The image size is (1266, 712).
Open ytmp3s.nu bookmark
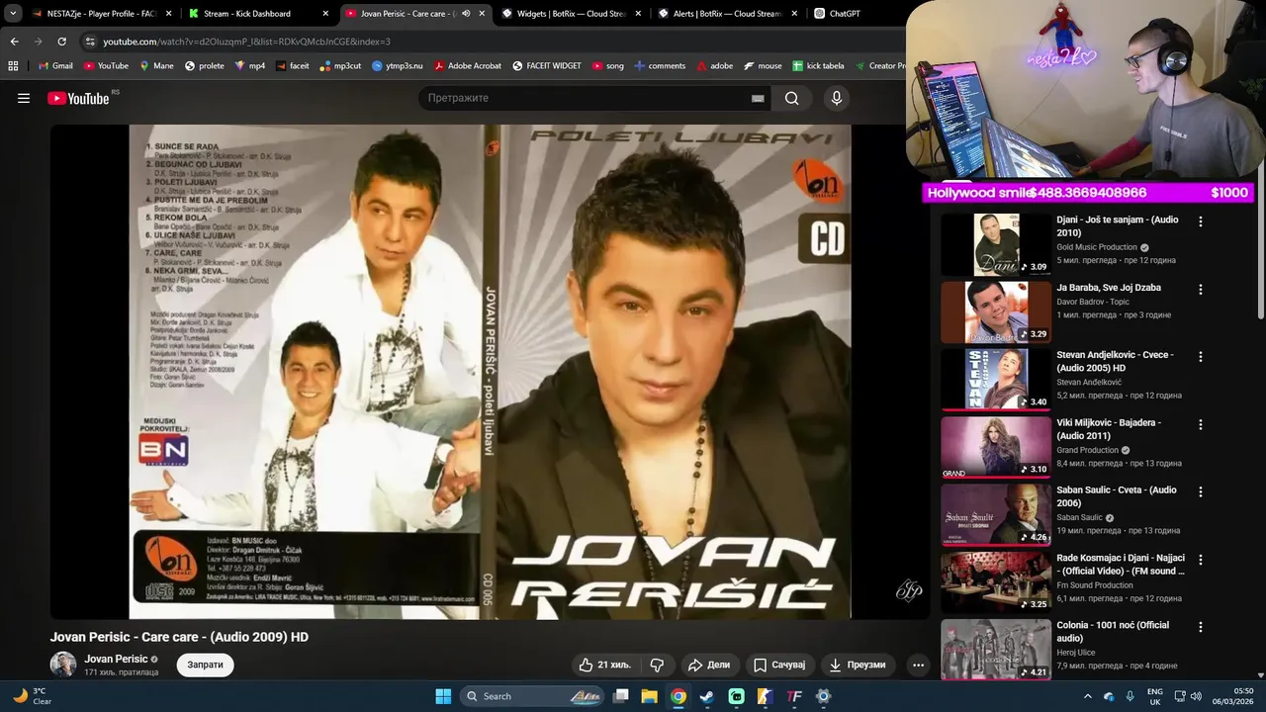[397, 66]
